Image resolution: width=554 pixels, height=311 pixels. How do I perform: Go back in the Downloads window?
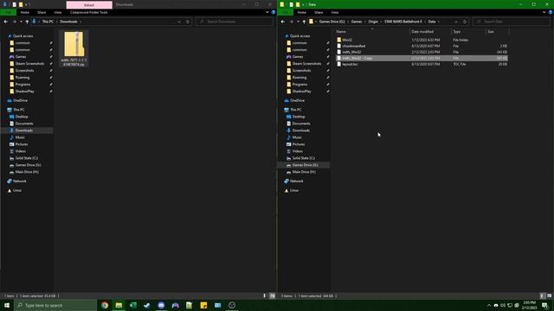[x=6, y=22]
